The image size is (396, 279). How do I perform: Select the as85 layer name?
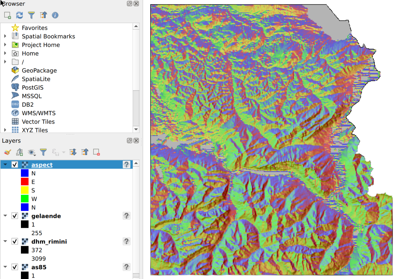tap(39, 267)
